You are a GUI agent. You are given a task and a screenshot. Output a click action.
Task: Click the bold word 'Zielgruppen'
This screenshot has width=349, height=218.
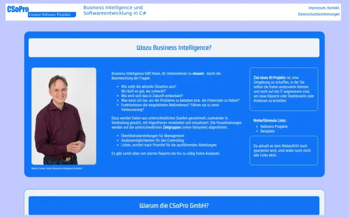pyautogui.click(x=172, y=127)
